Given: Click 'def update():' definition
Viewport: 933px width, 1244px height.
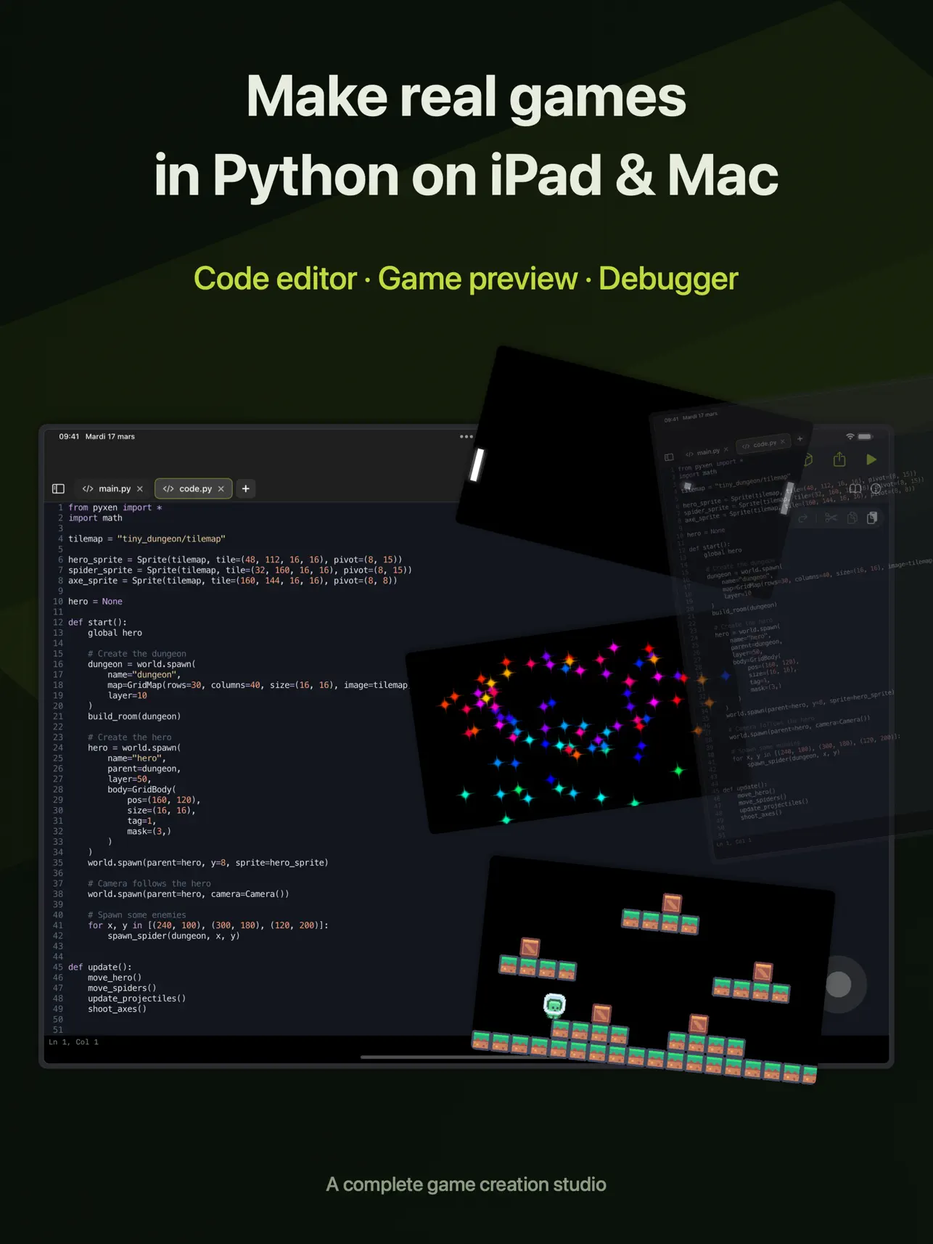Looking at the screenshot, I should (100, 967).
